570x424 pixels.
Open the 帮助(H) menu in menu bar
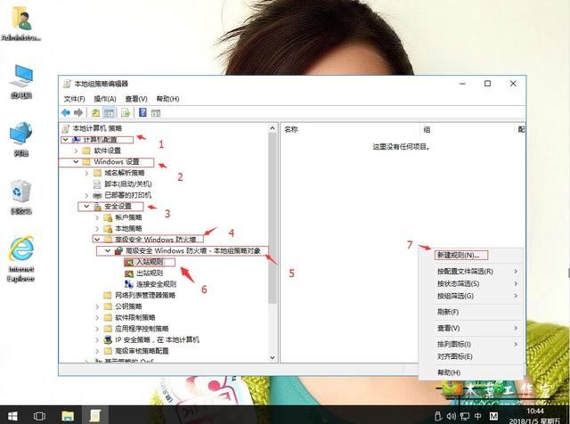click(167, 99)
